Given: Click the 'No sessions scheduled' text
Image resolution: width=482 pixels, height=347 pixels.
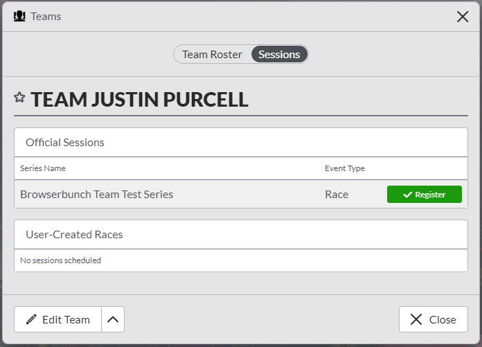Looking at the screenshot, I should coord(60,260).
